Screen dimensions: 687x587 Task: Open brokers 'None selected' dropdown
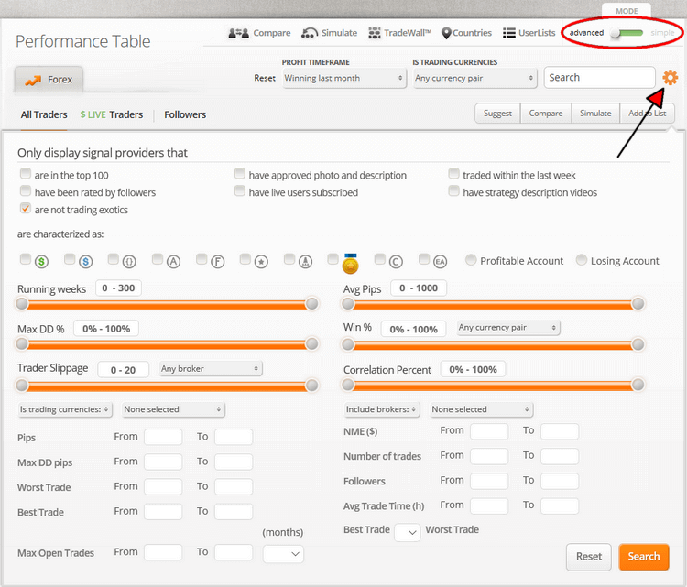(481, 409)
